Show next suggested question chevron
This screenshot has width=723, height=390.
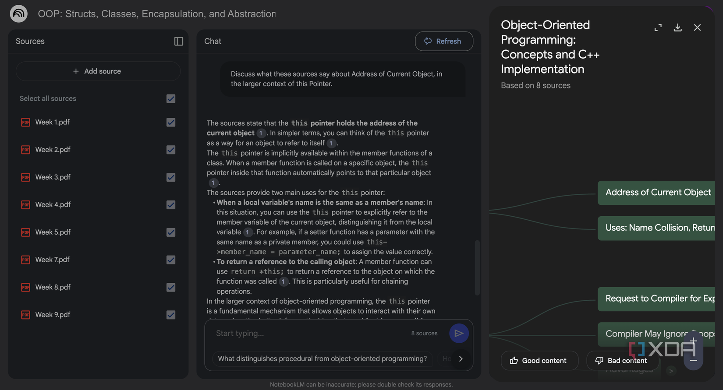(x=461, y=359)
